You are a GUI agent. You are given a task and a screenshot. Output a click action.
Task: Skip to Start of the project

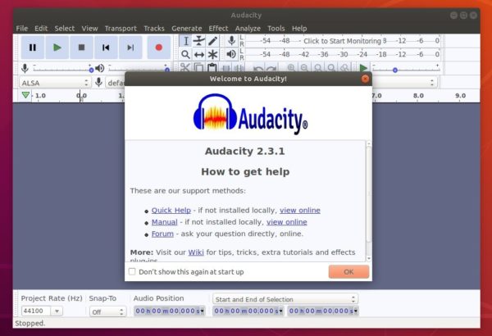click(x=106, y=48)
